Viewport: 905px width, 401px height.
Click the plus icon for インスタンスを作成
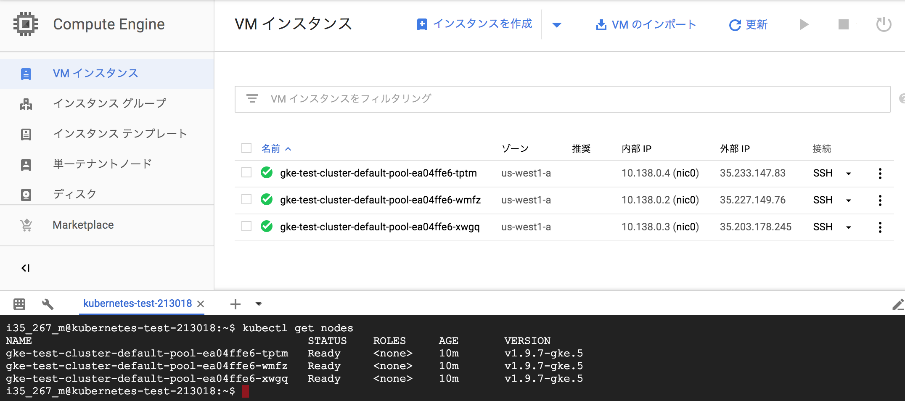point(422,24)
